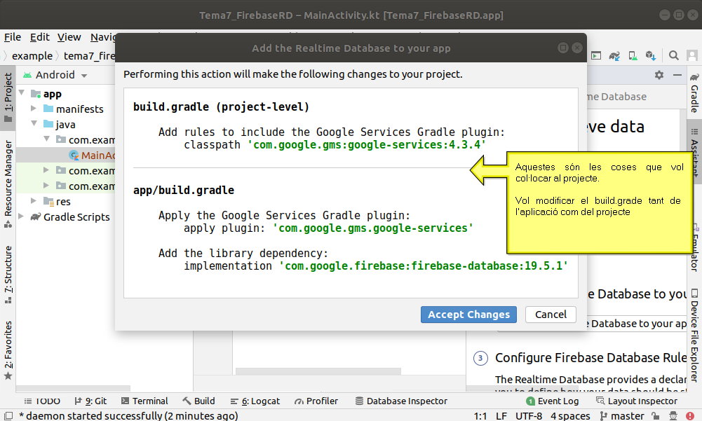702x421 pixels.
Task: Open the 2: Favorites side tab
Action: point(8,350)
